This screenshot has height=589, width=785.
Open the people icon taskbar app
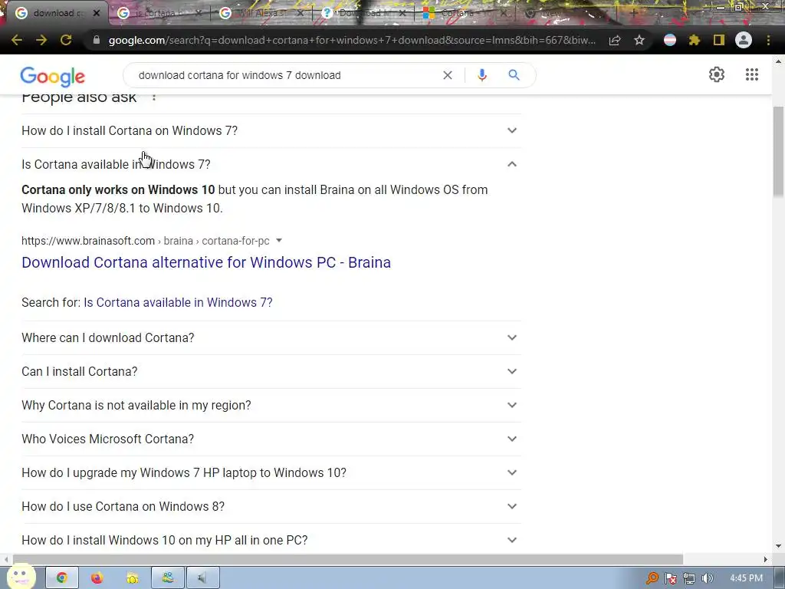click(x=168, y=578)
